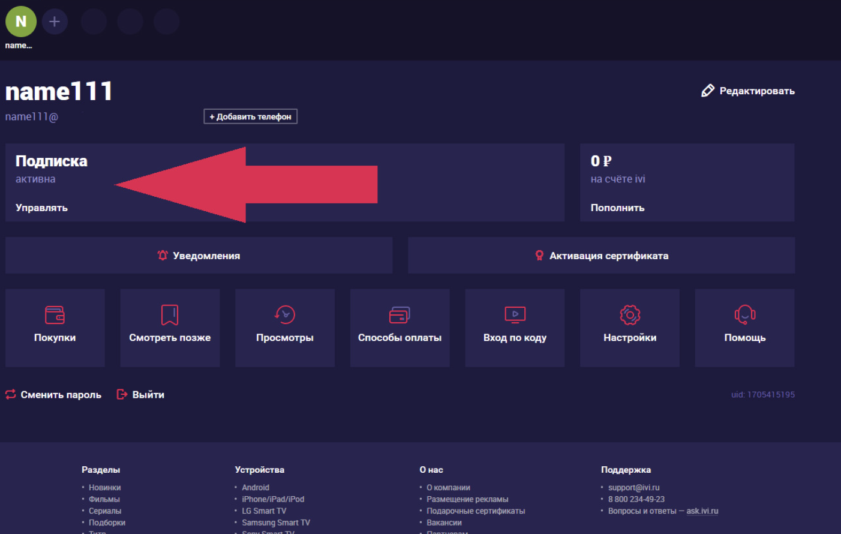Open Активация сертификата
841x534 pixels.
[602, 256]
